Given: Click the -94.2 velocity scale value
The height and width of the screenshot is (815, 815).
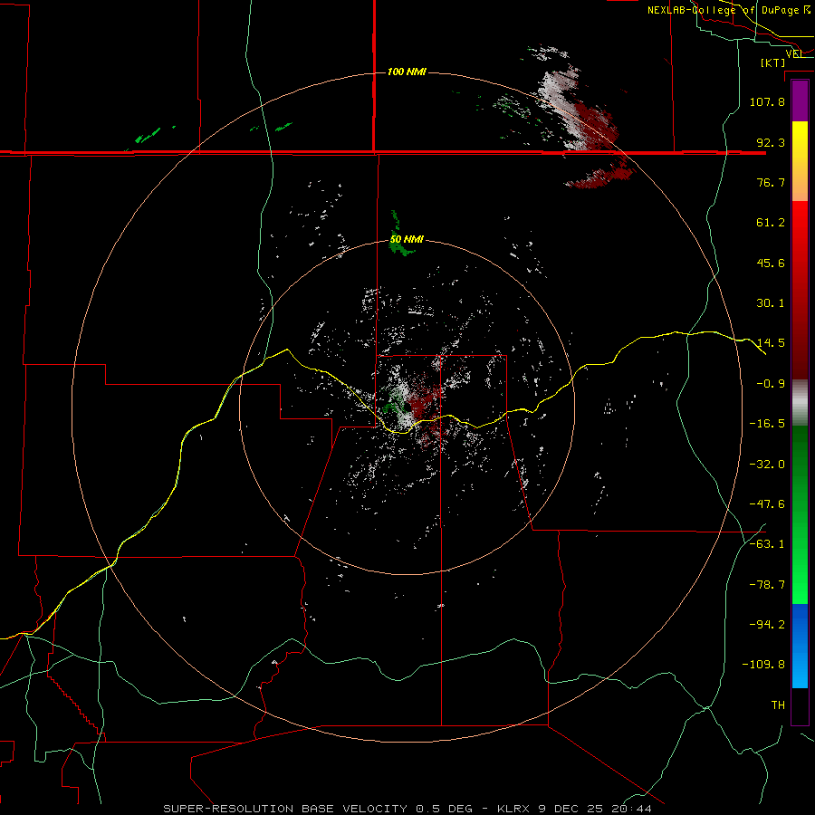Looking at the screenshot, I should 767,625.
